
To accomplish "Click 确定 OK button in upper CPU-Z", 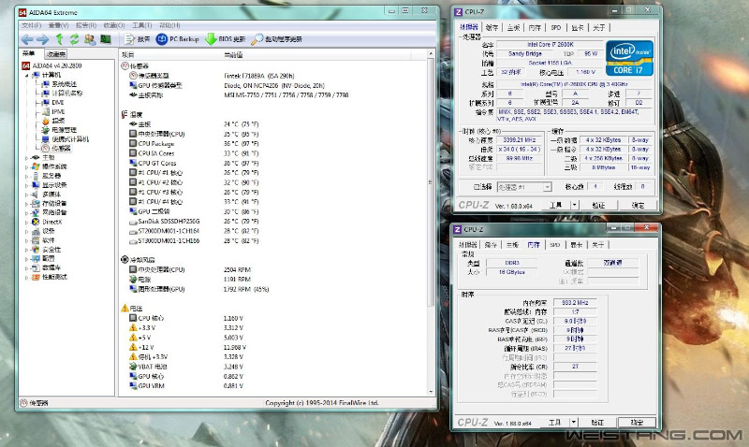I will click(x=639, y=205).
